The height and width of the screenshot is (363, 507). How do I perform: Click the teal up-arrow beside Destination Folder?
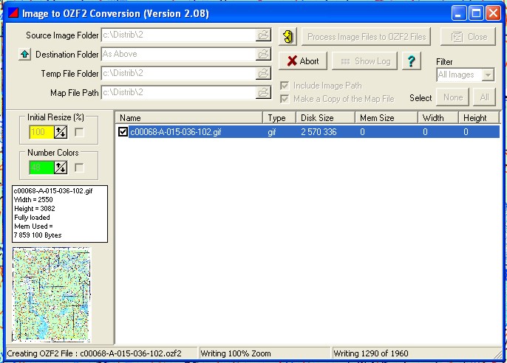tap(24, 54)
